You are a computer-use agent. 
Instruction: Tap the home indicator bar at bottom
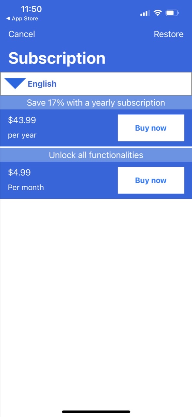[x=96, y=412]
